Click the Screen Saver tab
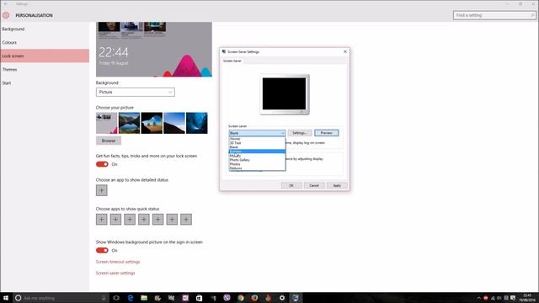Screen dimensions: 539x303 [232, 61]
